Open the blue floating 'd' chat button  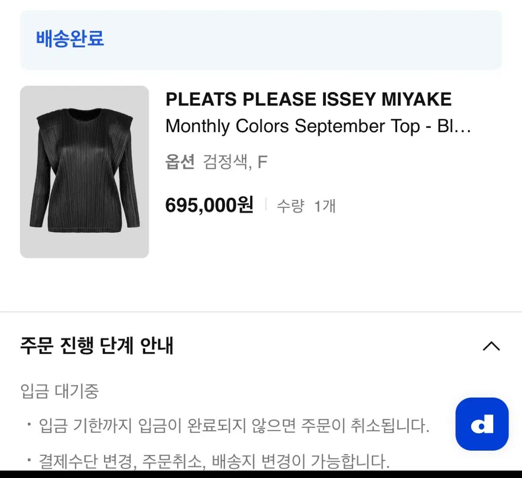(x=482, y=424)
